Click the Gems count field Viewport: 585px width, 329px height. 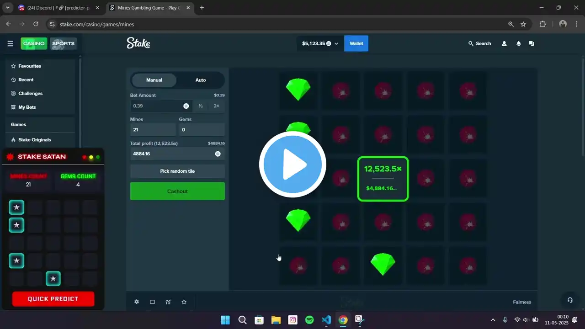tap(202, 130)
